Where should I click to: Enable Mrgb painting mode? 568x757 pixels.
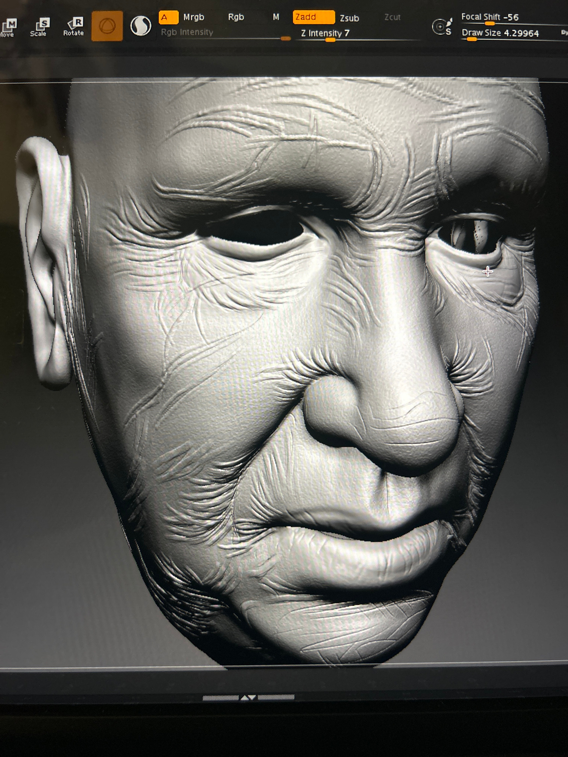pyautogui.click(x=193, y=17)
